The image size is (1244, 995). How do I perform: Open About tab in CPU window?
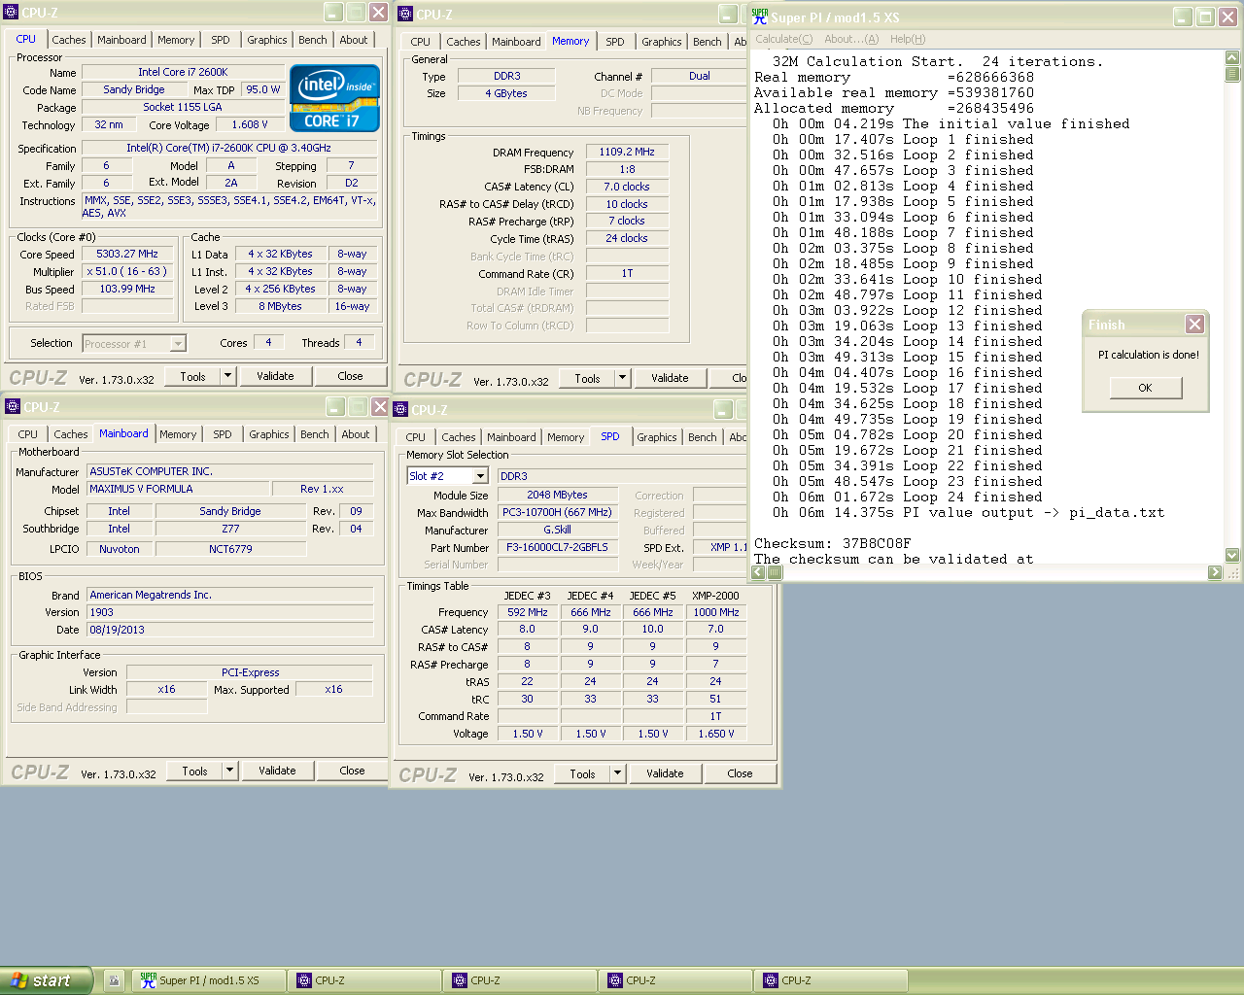pos(354,40)
